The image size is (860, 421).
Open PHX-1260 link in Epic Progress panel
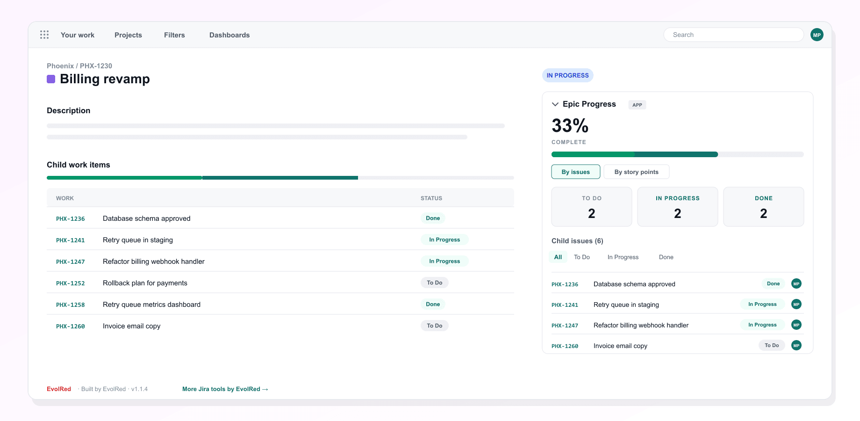tap(565, 346)
